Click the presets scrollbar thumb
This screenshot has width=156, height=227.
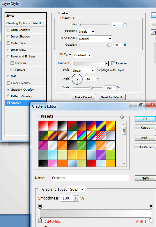124,131
